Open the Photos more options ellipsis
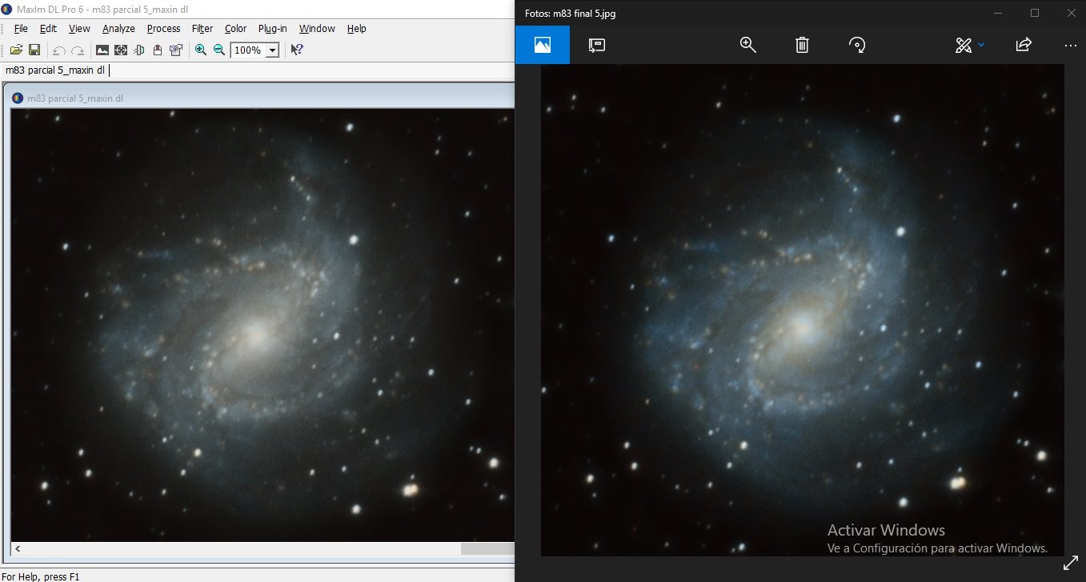 (x=1071, y=45)
